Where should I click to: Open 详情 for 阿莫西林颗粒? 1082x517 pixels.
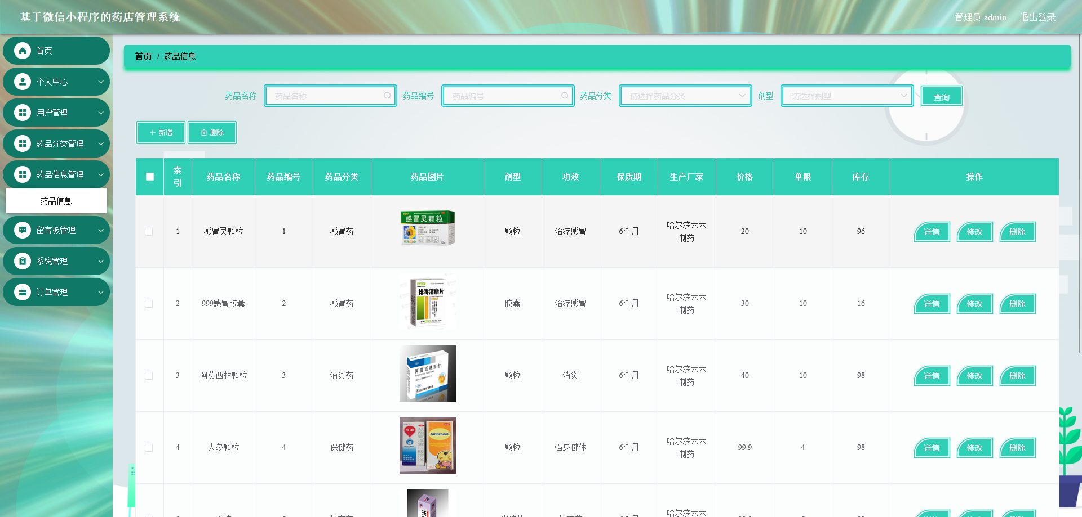click(932, 376)
